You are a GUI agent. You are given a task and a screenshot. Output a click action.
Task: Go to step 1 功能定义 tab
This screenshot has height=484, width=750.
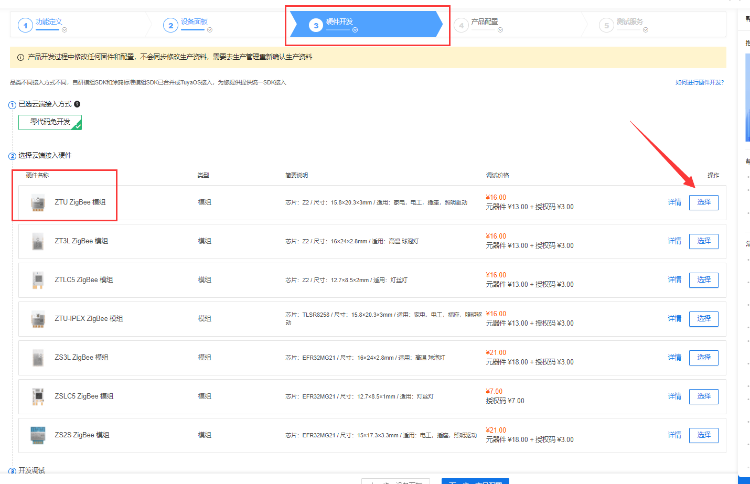pos(48,22)
